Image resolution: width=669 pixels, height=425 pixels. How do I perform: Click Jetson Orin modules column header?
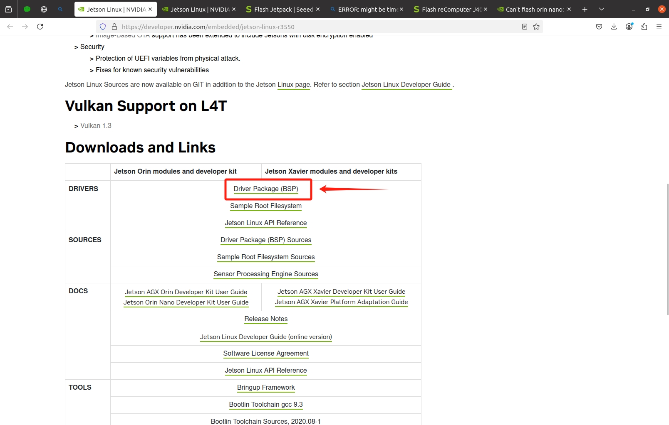[x=175, y=171]
